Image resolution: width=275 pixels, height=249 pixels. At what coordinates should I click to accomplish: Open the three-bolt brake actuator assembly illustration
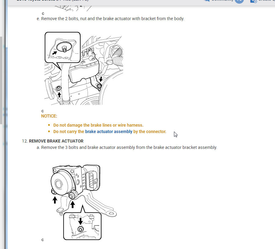[84, 202]
